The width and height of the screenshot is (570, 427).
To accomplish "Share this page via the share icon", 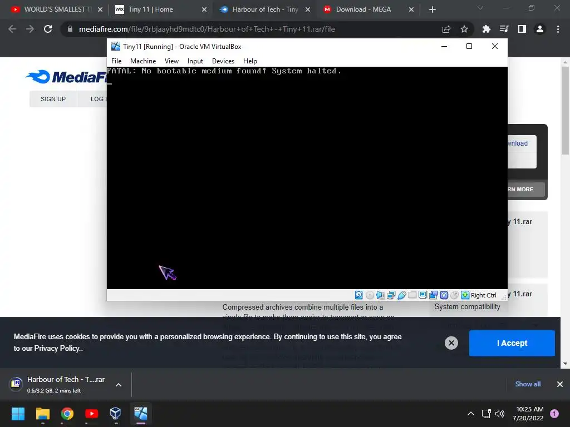I will coord(446,29).
